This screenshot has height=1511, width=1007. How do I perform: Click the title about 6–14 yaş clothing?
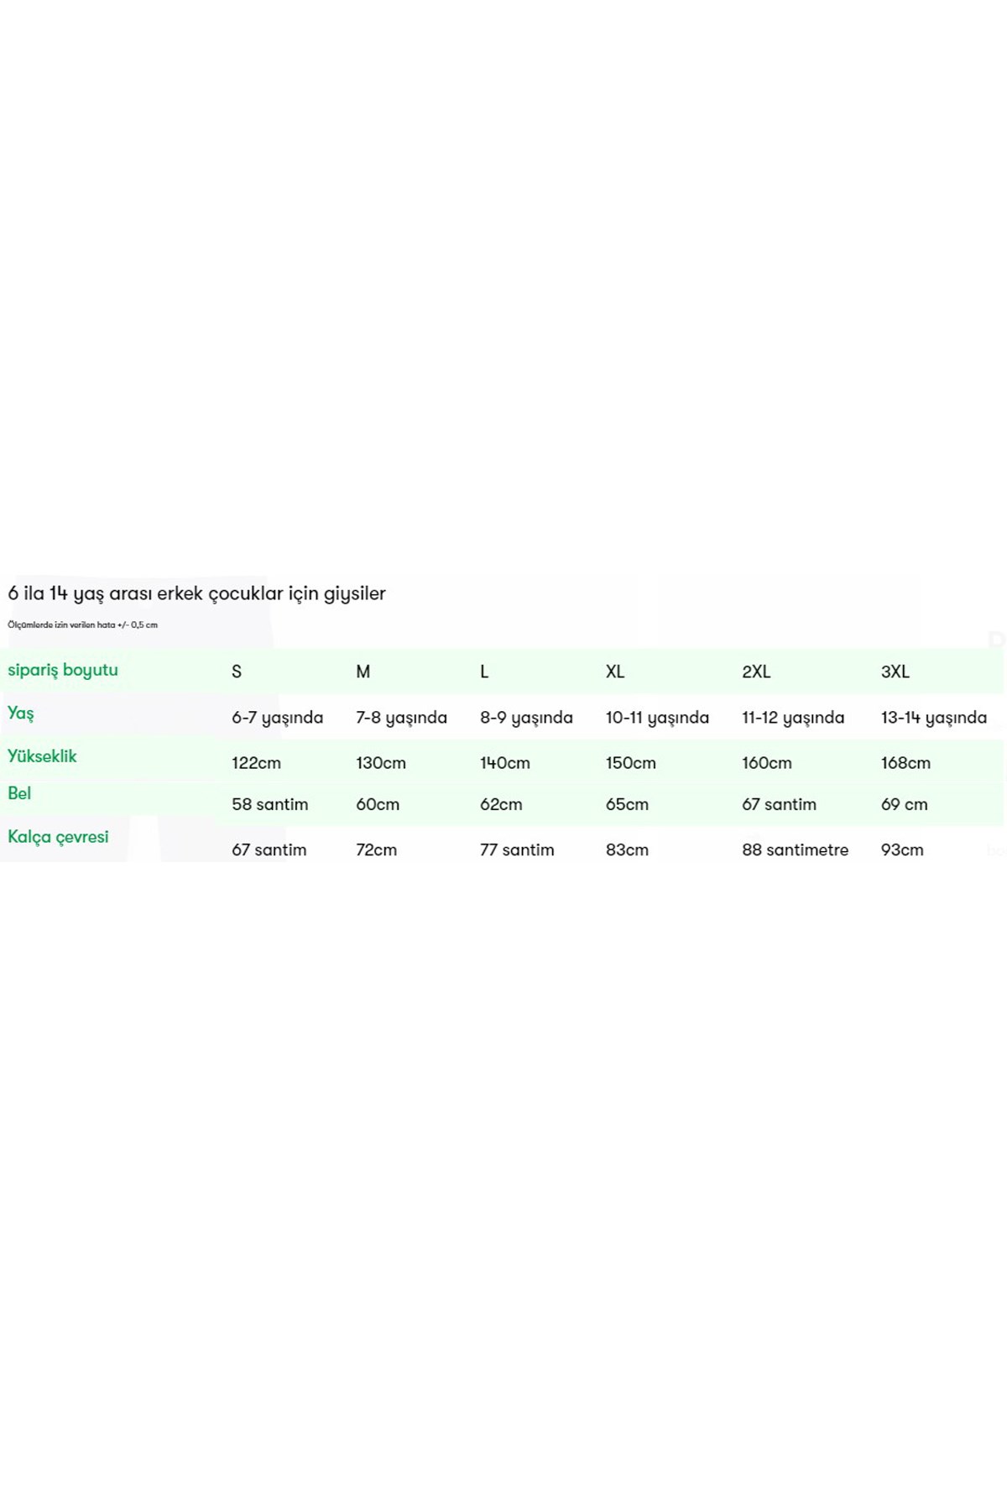click(x=197, y=593)
